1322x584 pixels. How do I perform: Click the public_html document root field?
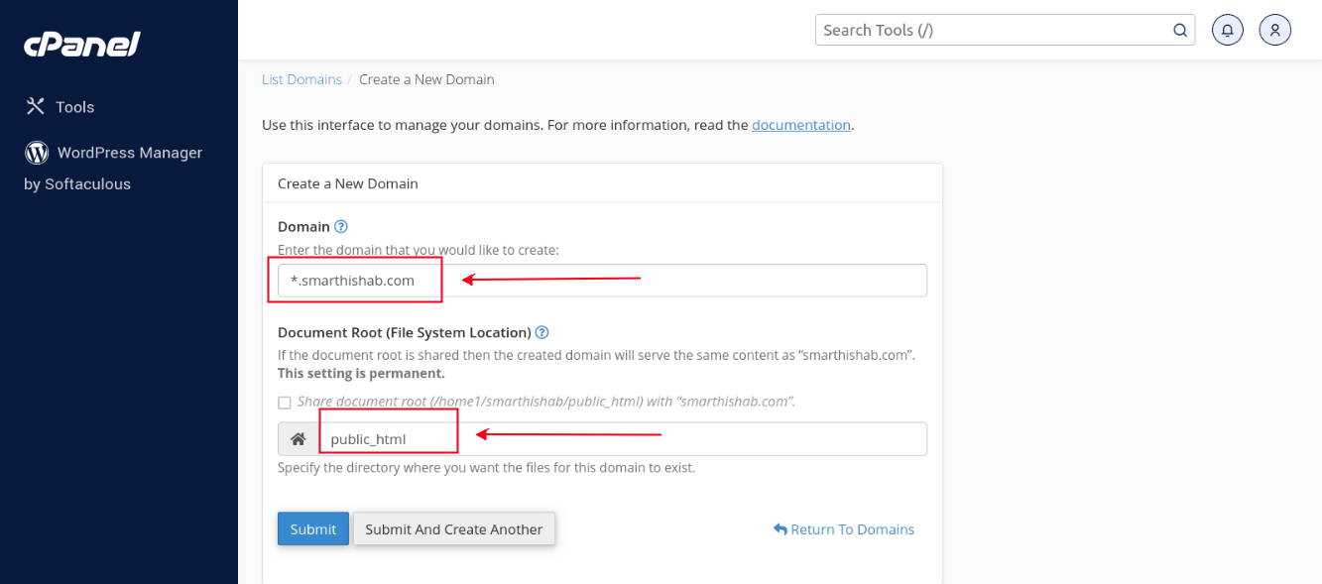(621, 439)
